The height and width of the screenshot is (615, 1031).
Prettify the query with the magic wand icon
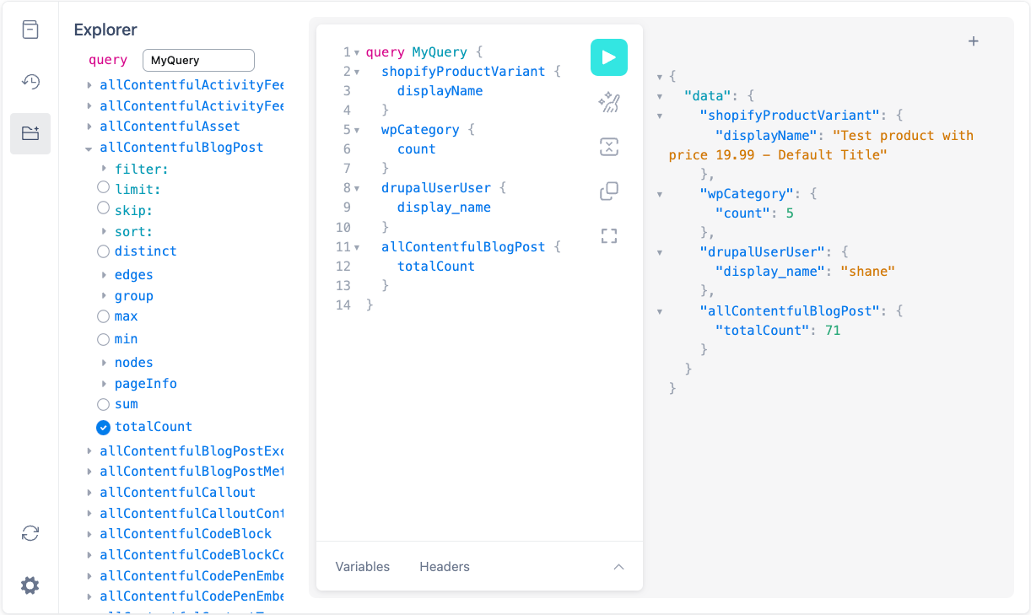coord(609,103)
